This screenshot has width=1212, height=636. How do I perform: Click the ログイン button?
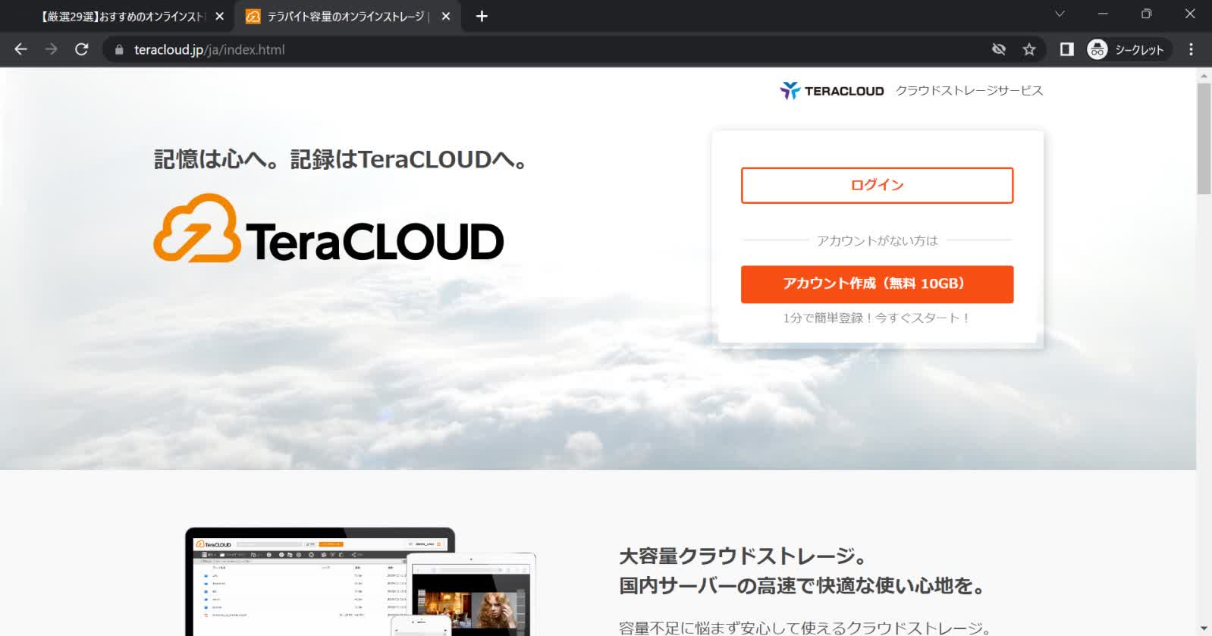(x=877, y=185)
